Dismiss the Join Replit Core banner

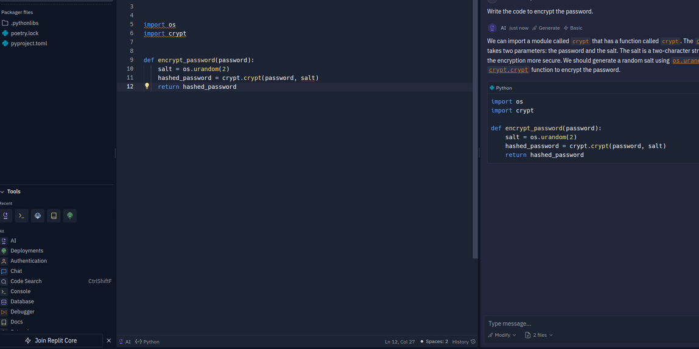coord(109,340)
